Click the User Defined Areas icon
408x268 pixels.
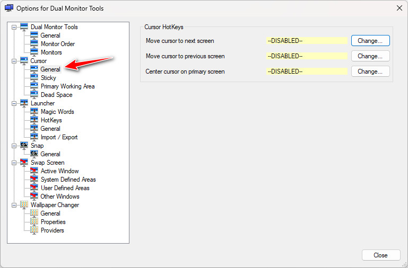(34, 188)
